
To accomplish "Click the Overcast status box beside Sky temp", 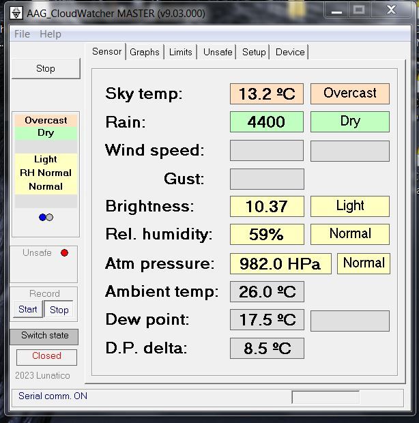I will [350, 94].
